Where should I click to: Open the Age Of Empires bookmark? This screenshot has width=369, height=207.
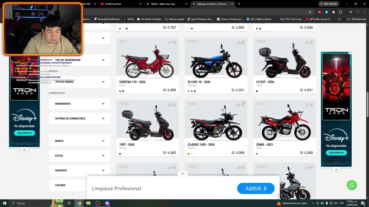200,19
